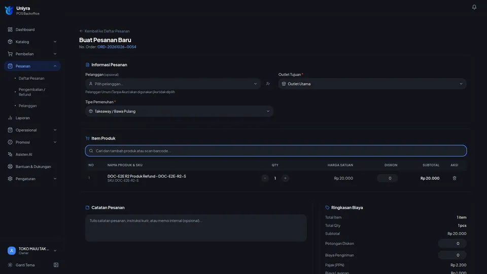Viewport: 487px width, 274px height.
Task: Click the Unlyra logo icon
Action: 9,10
